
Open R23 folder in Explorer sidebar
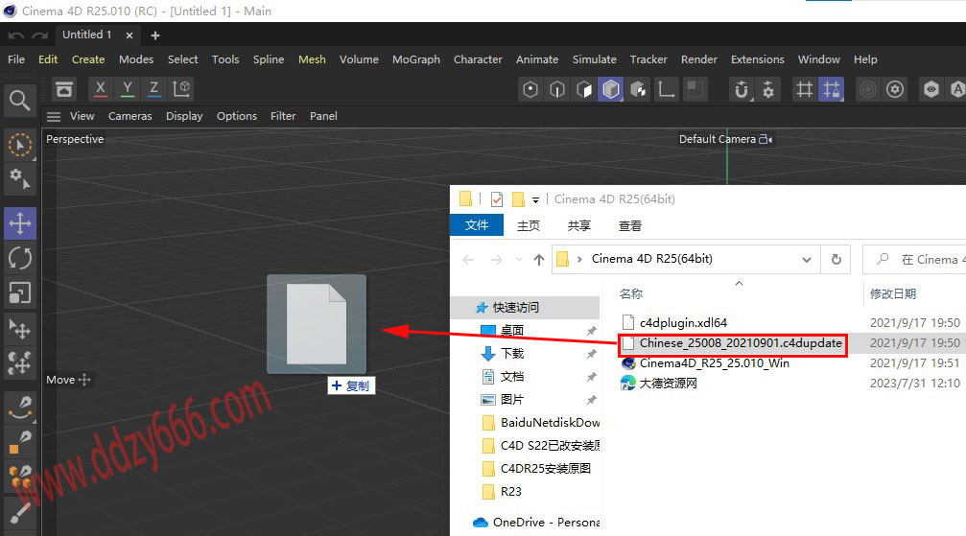point(510,492)
